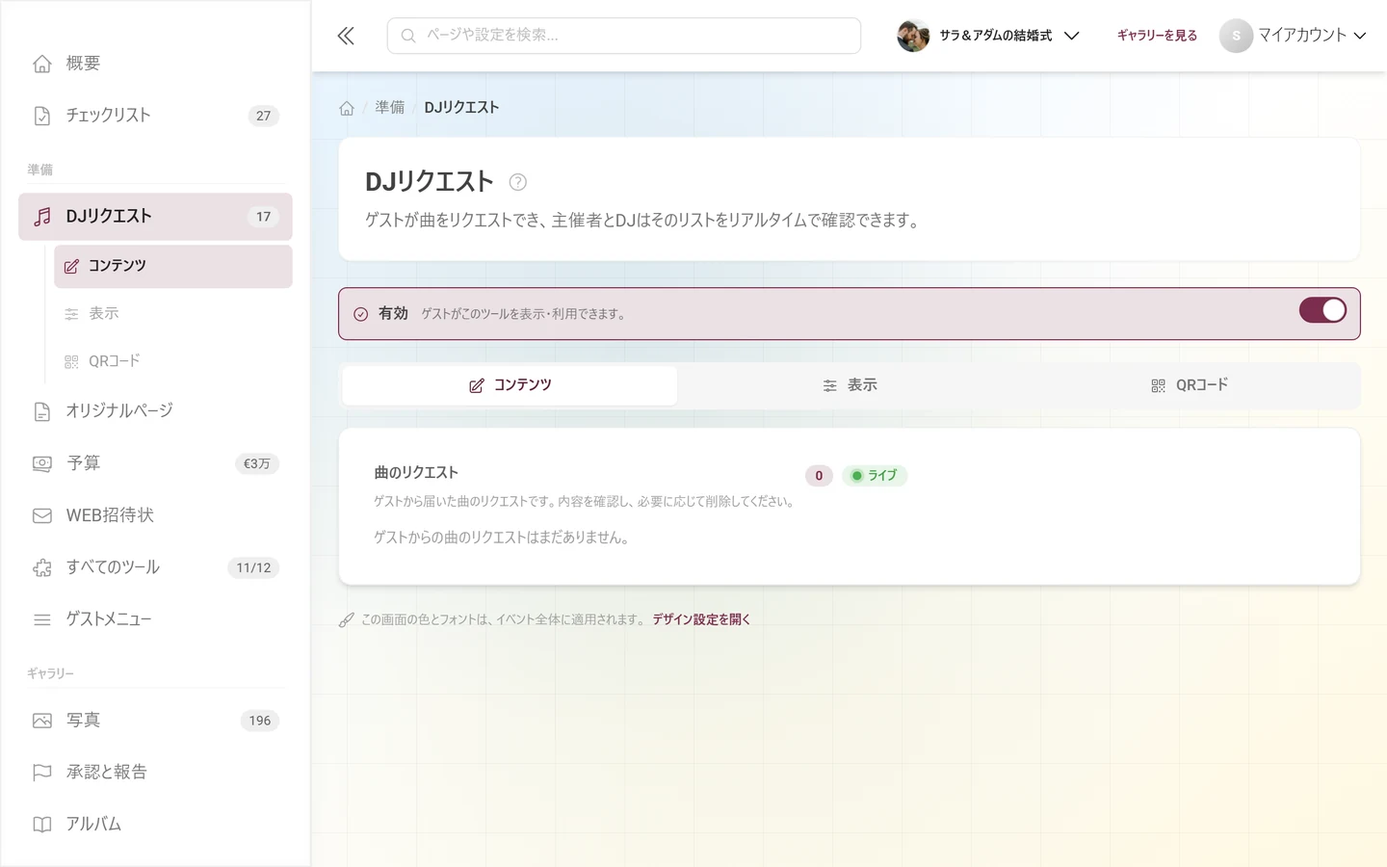Click the WEB招待状 envelope icon
Image resolution: width=1387 pixels, height=867 pixels.
point(42,515)
